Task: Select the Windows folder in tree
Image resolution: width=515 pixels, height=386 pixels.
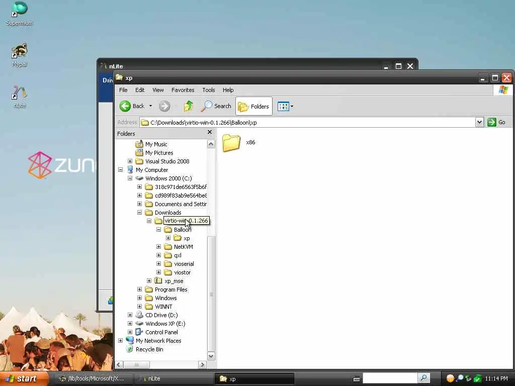Action: pos(166,298)
